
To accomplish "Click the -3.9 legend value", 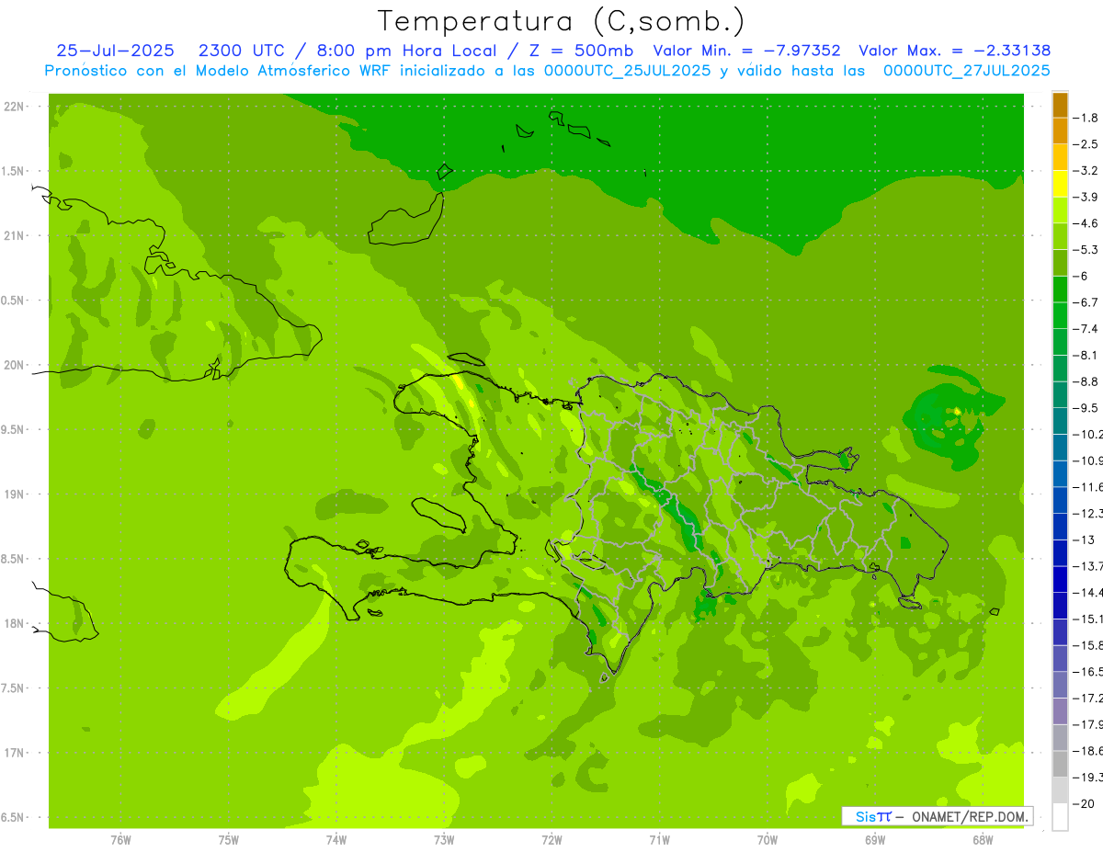I will [x=1086, y=197].
